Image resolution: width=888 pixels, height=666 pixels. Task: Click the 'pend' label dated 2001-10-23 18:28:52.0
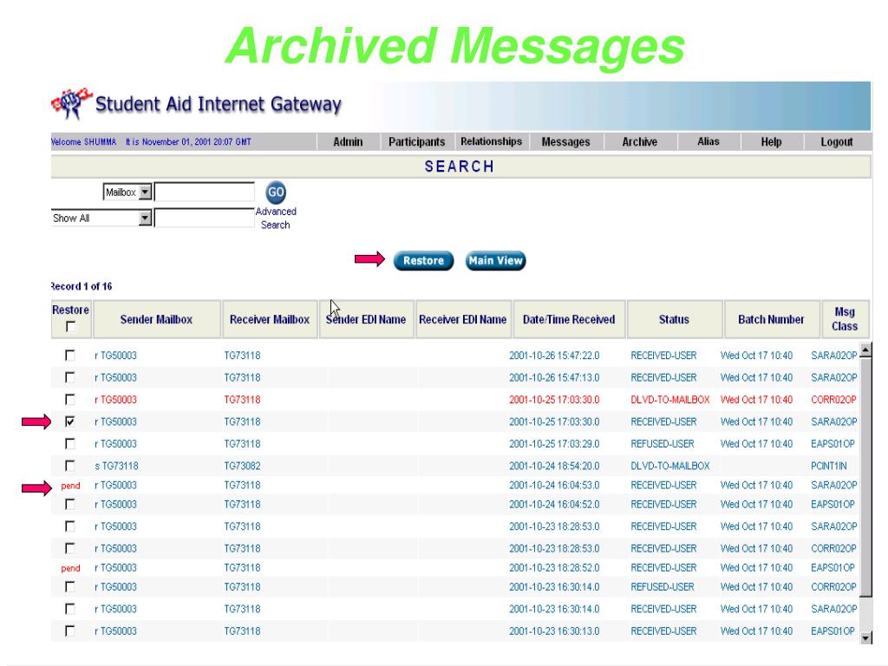tap(70, 569)
